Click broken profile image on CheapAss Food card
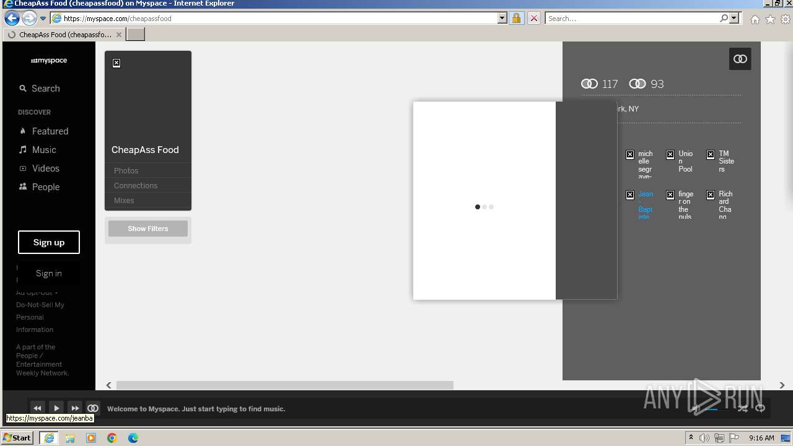 click(x=116, y=63)
